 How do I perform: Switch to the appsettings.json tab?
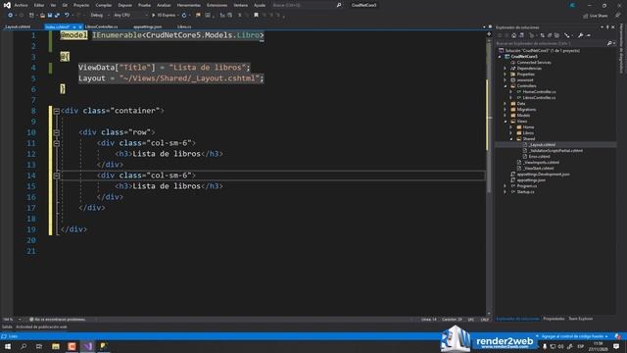point(148,26)
